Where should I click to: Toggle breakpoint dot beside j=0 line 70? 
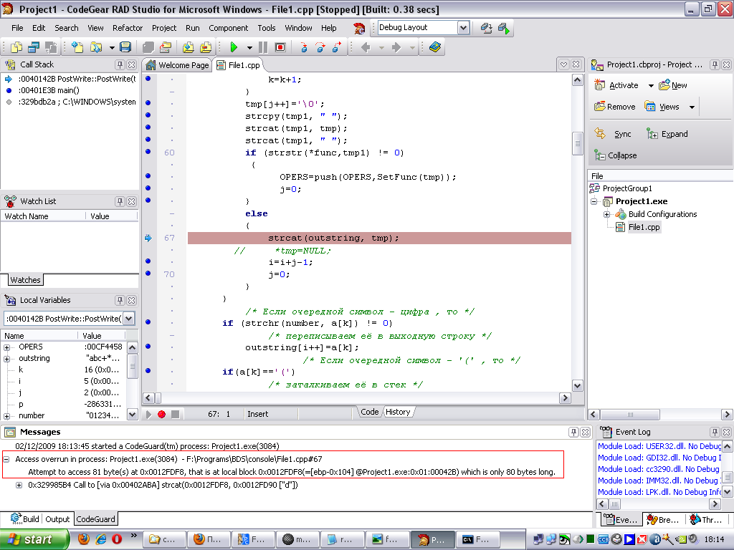tap(148, 274)
